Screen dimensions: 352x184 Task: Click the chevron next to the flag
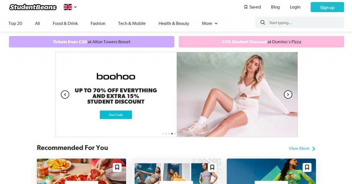click(x=75, y=7)
